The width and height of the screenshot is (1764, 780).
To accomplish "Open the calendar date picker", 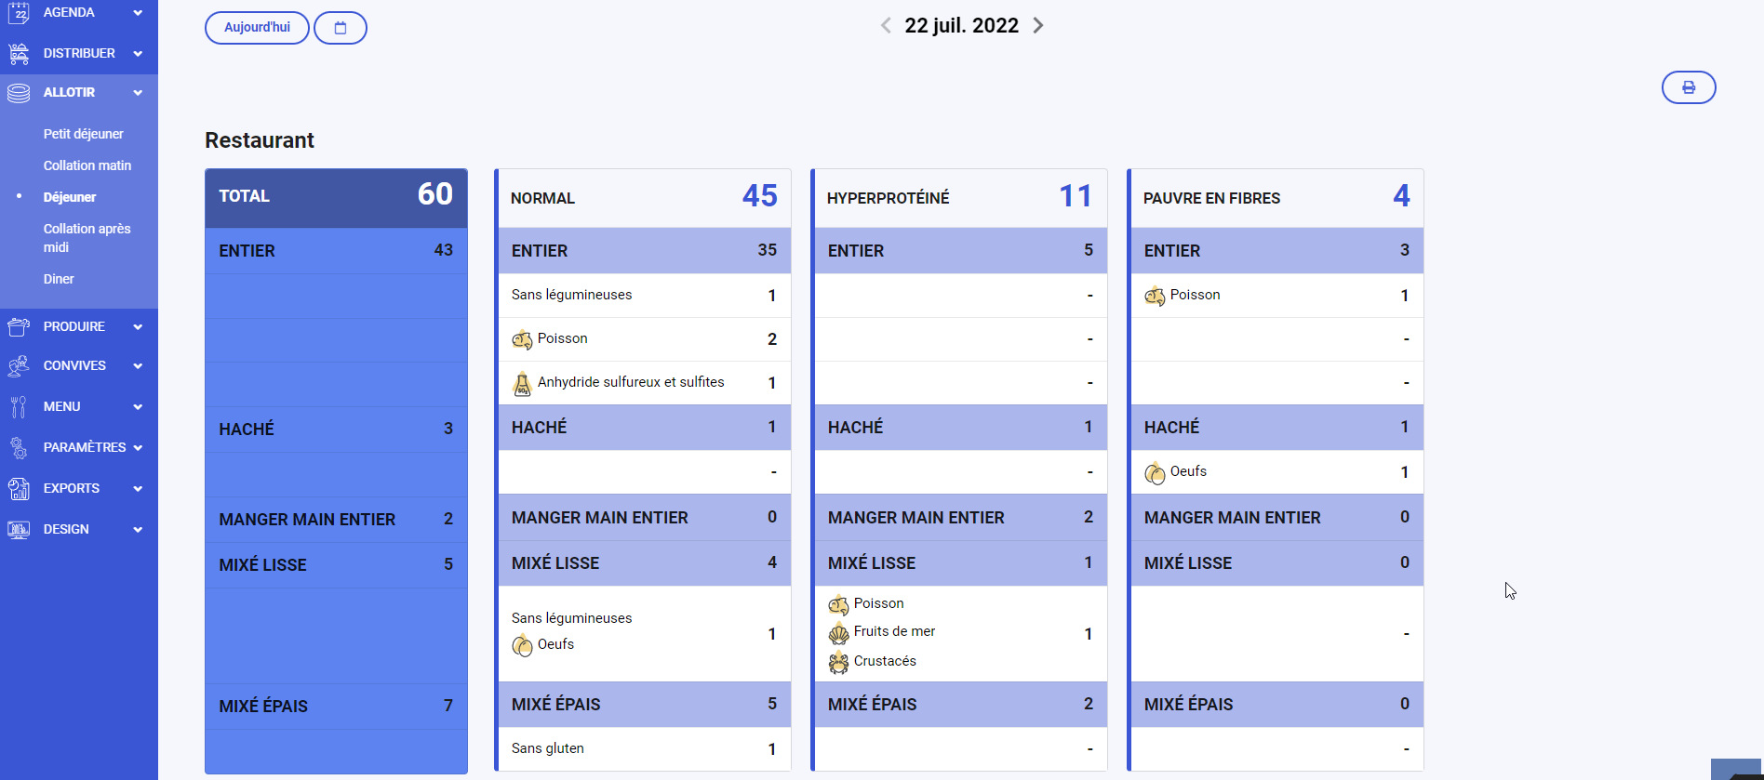I will (341, 28).
